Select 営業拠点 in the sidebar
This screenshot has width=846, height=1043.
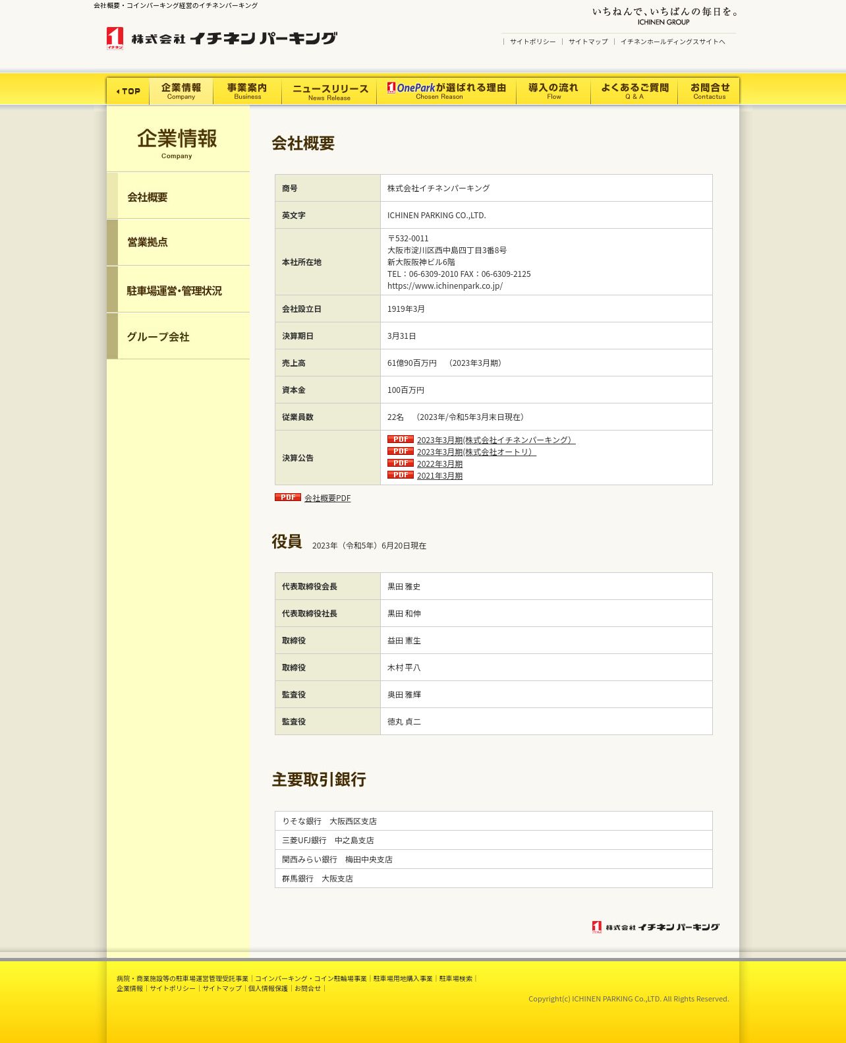(x=178, y=243)
